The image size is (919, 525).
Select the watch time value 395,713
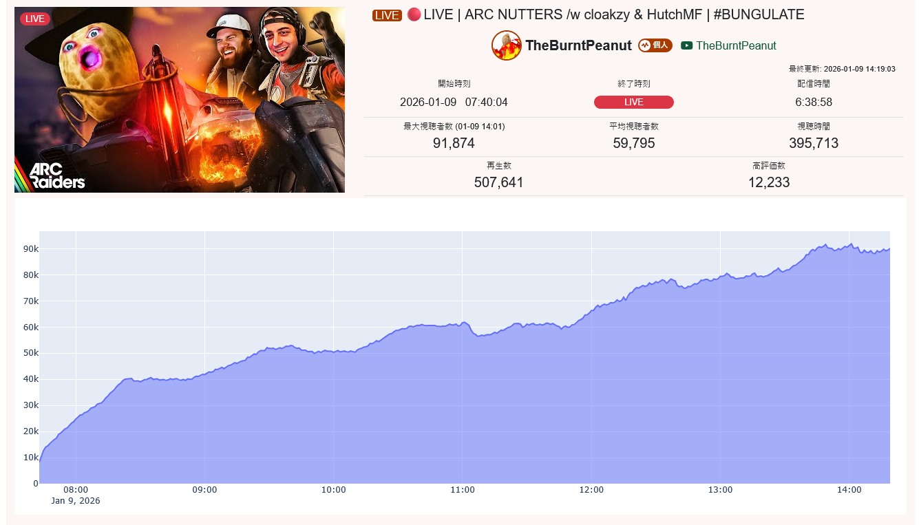click(x=814, y=143)
